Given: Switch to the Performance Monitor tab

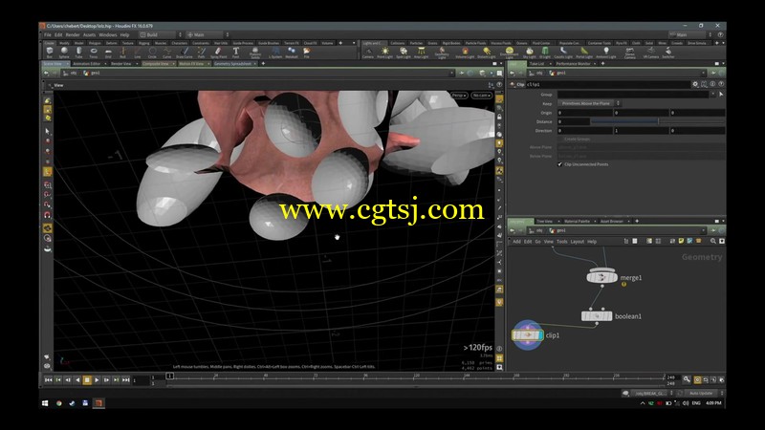Looking at the screenshot, I should (573, 63).
